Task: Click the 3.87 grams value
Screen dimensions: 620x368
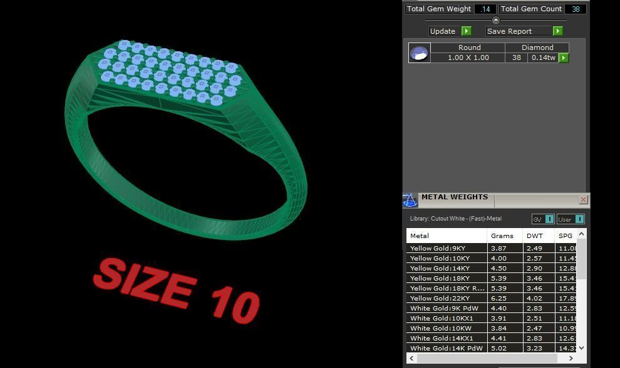Action: 499,248
